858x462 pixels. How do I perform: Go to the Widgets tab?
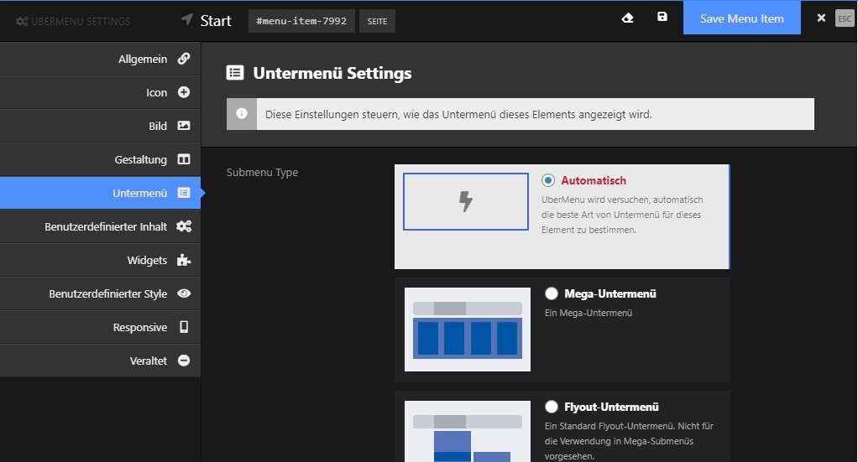[x=100, y=260]
